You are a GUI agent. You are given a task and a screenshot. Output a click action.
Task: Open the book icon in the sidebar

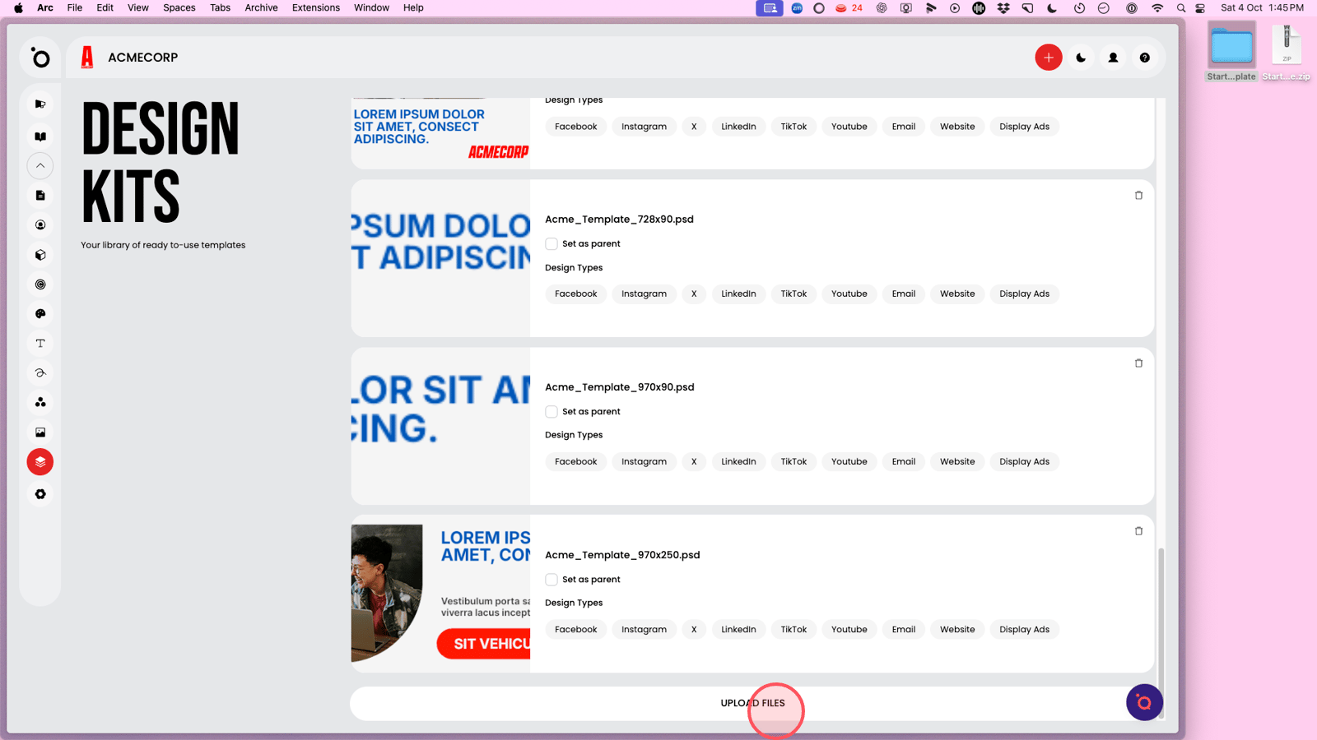point(40,136)
